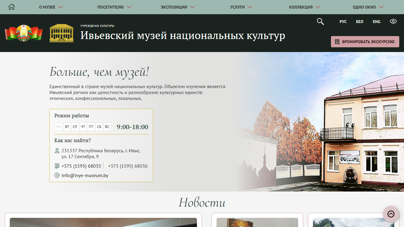Image resolution: width=404 pixels, height=227 pixels.
Task: Expand the УСЛУГИ chevron
Action: 250,7
